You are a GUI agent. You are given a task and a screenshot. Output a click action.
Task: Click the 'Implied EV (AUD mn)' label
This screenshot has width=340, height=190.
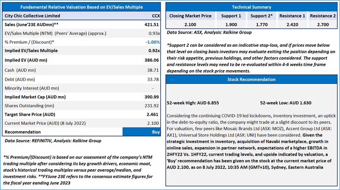[x=26, y=60]
